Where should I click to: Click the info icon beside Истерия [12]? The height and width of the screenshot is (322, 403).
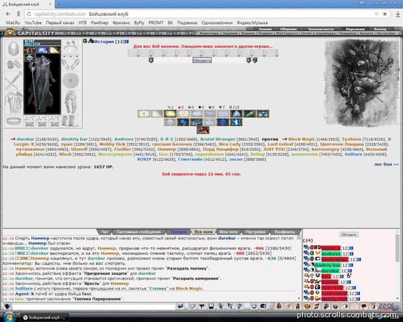127,42
